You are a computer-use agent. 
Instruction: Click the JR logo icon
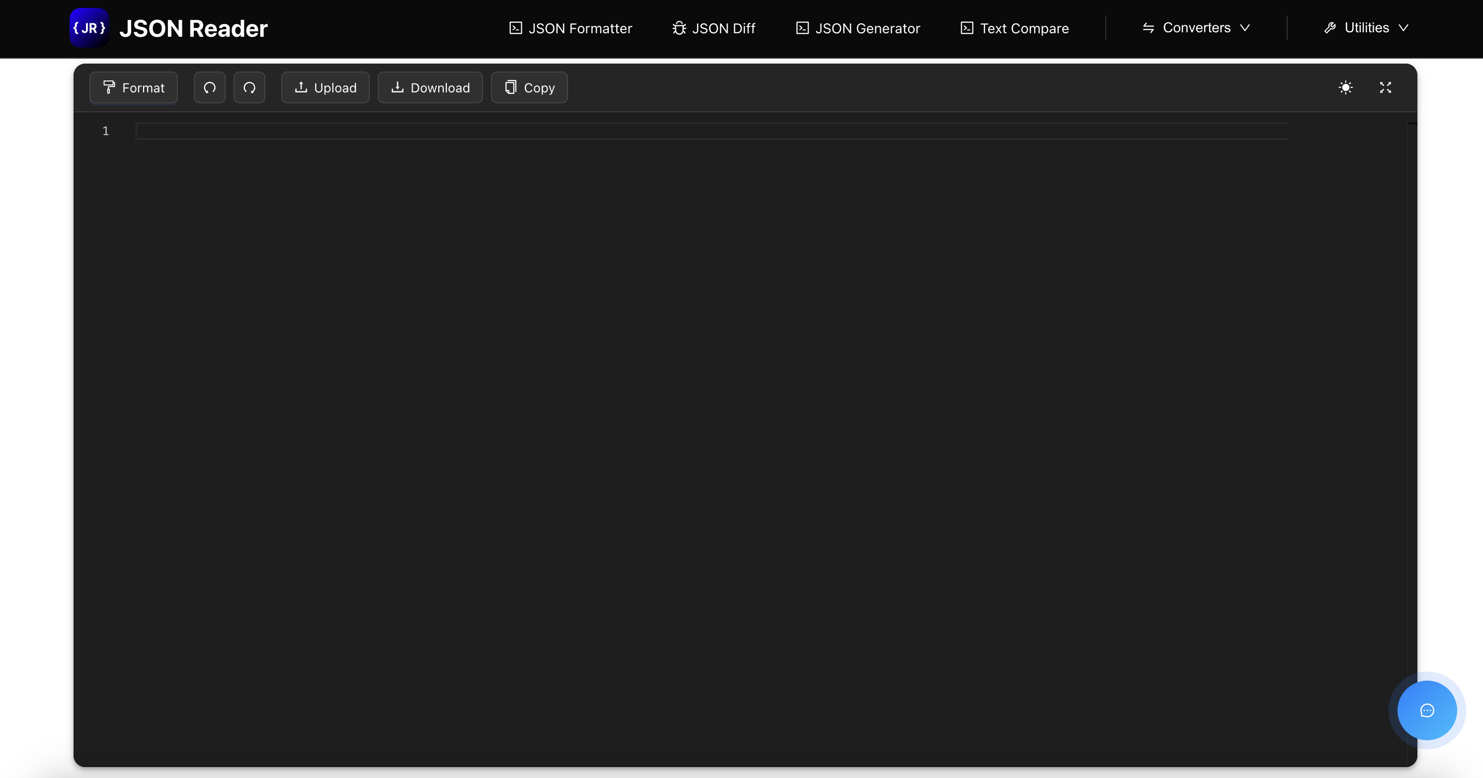click(89, 28)
